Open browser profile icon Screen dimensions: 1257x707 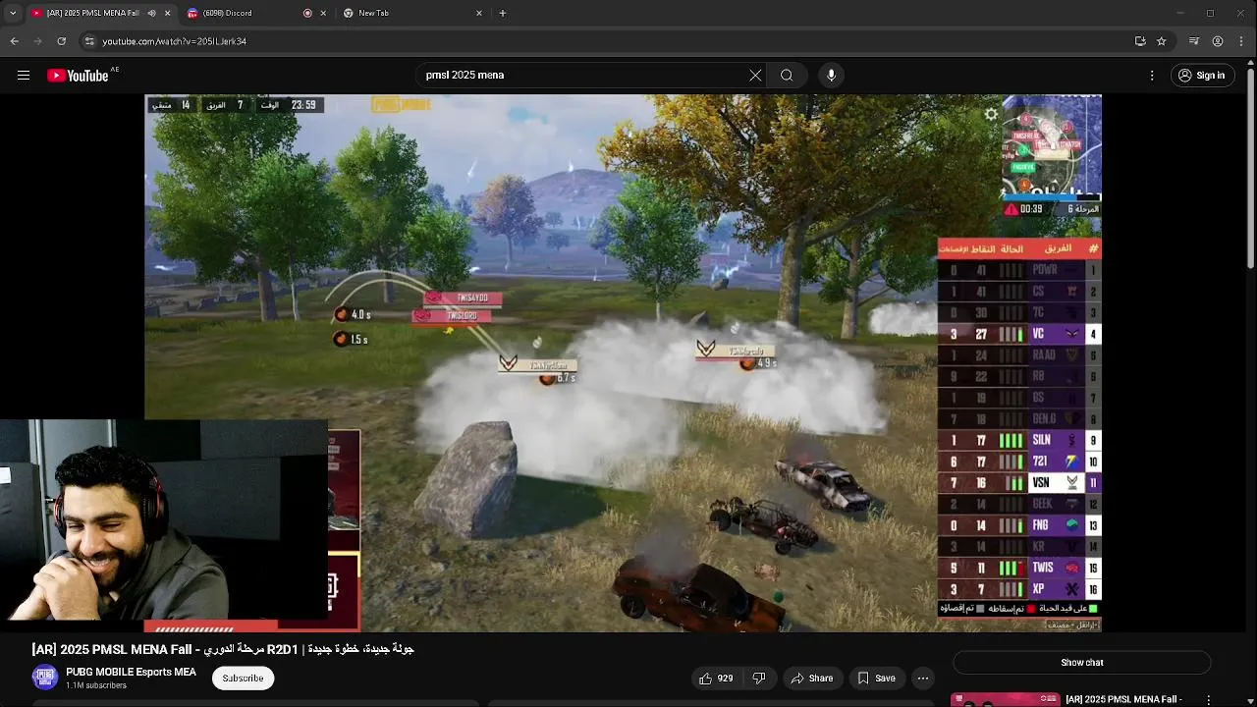pos(1218,41)
